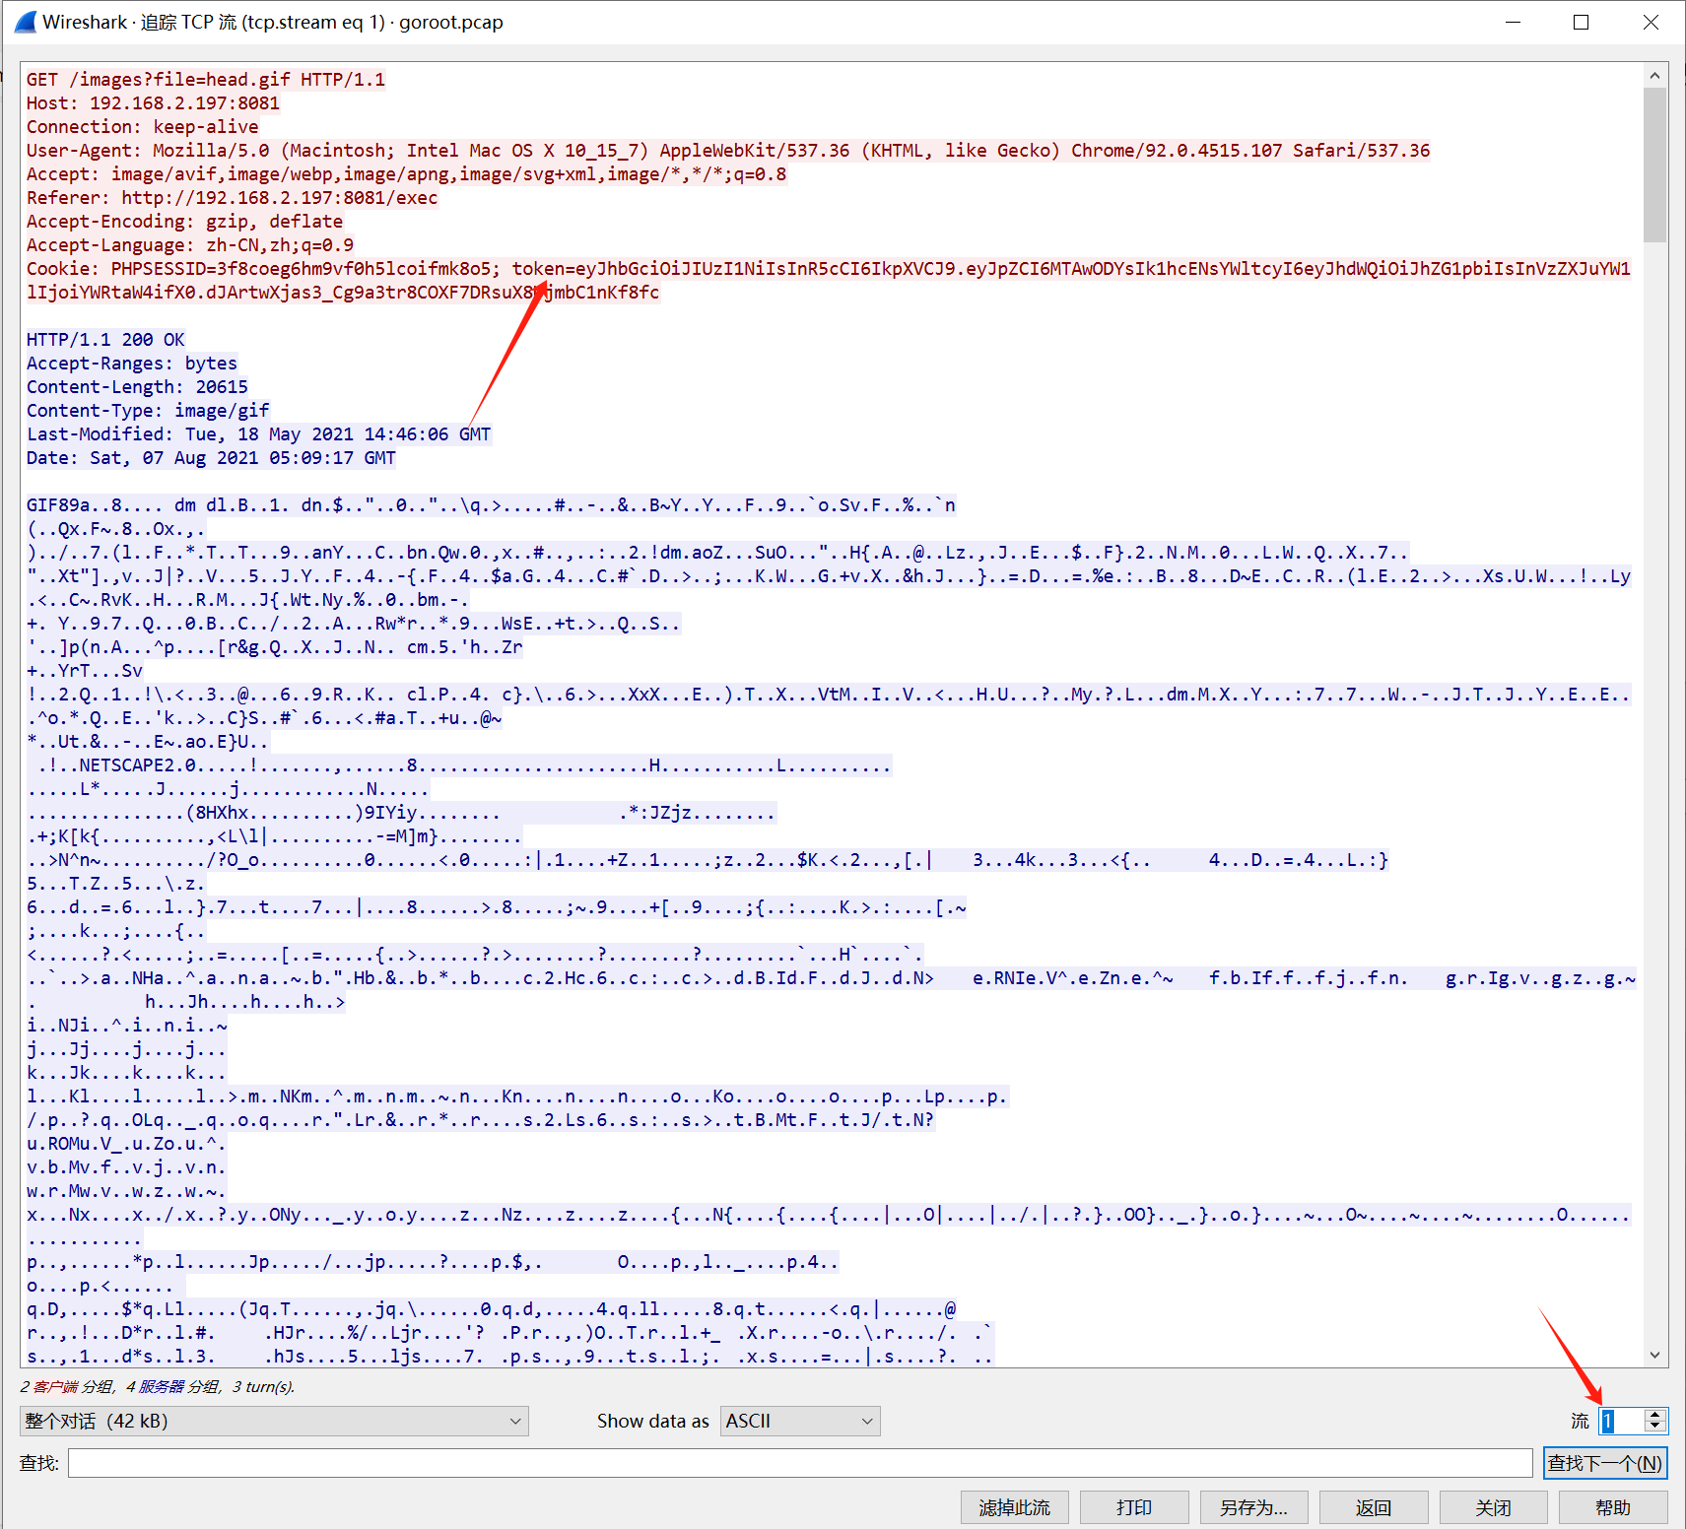Click the Cookie PHPSESSID token line
Image resolution: width=1686 pixels, height=1529 pixels.
point(829,281)
